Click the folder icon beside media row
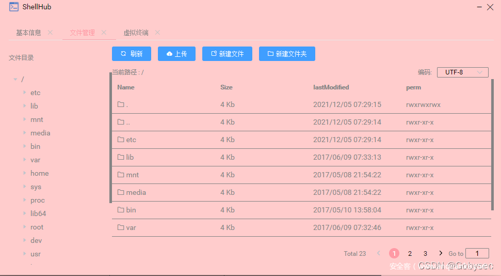 pos(121,192)
